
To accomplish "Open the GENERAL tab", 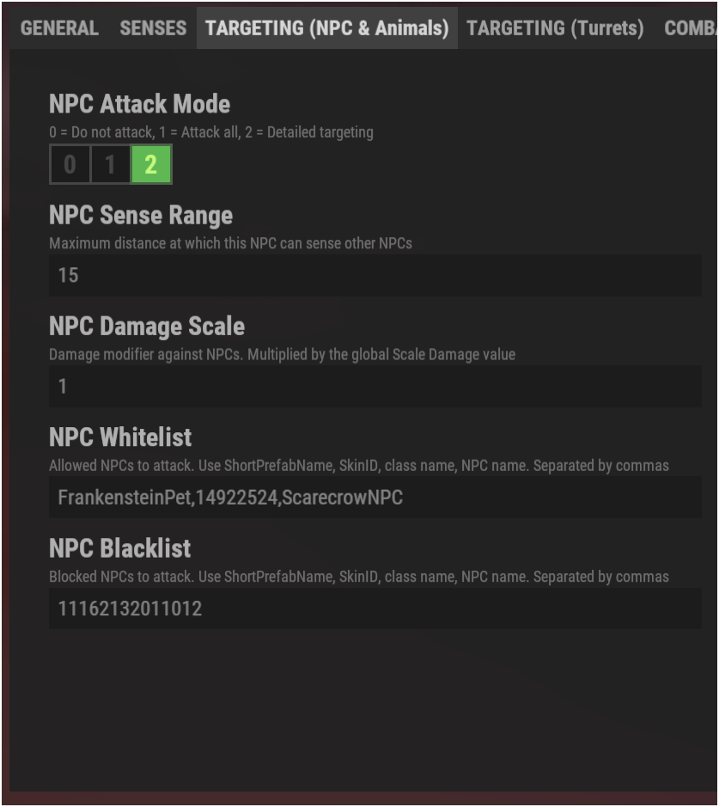I will tap(60, 28).
